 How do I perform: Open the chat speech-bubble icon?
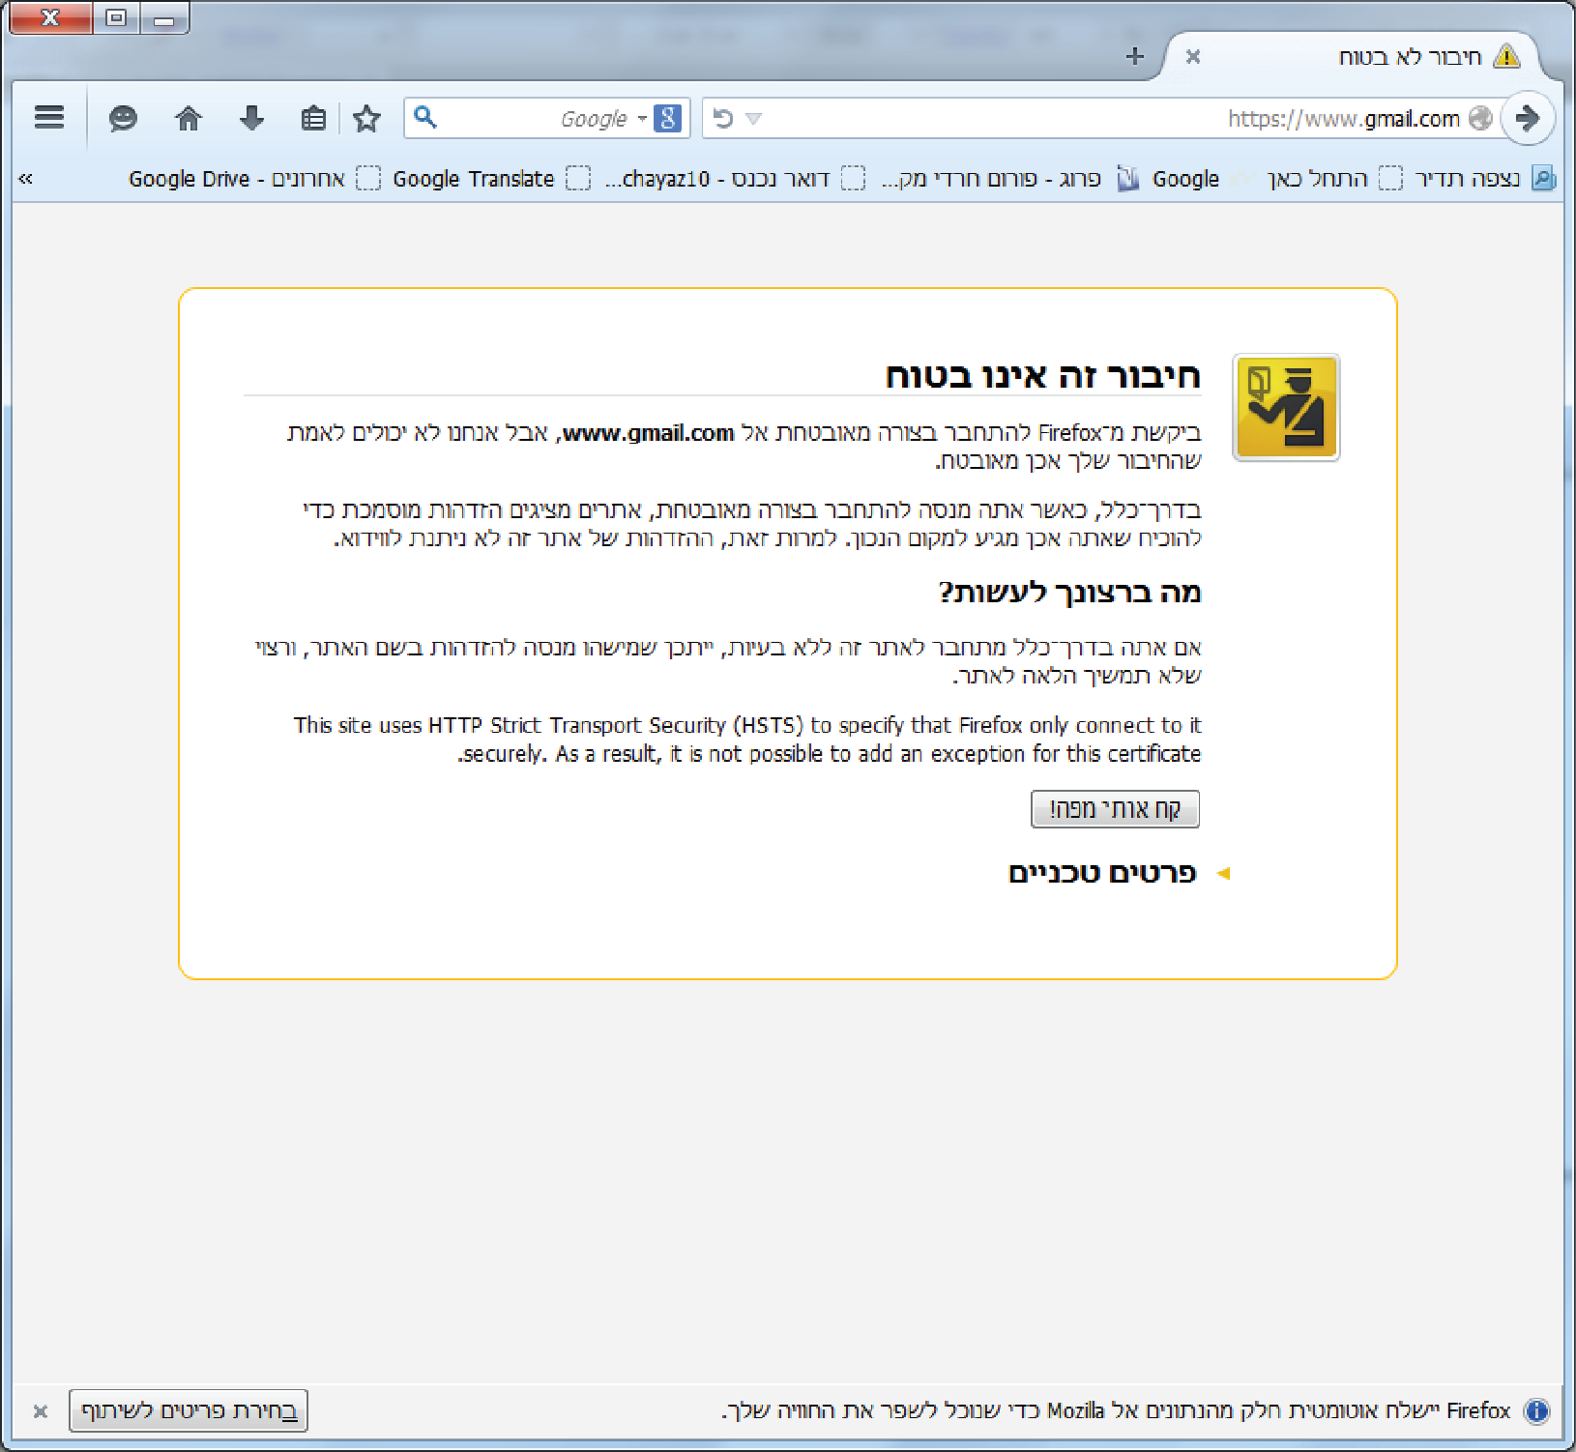(123, 118)
